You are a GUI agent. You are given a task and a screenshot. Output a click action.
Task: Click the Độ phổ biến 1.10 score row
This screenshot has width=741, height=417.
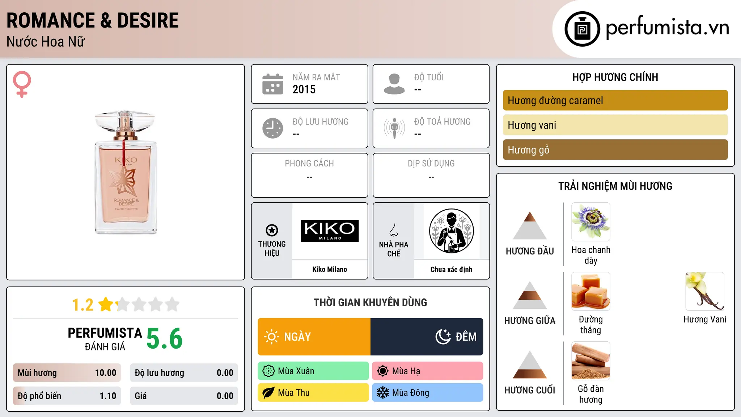[x=67, y=396]
